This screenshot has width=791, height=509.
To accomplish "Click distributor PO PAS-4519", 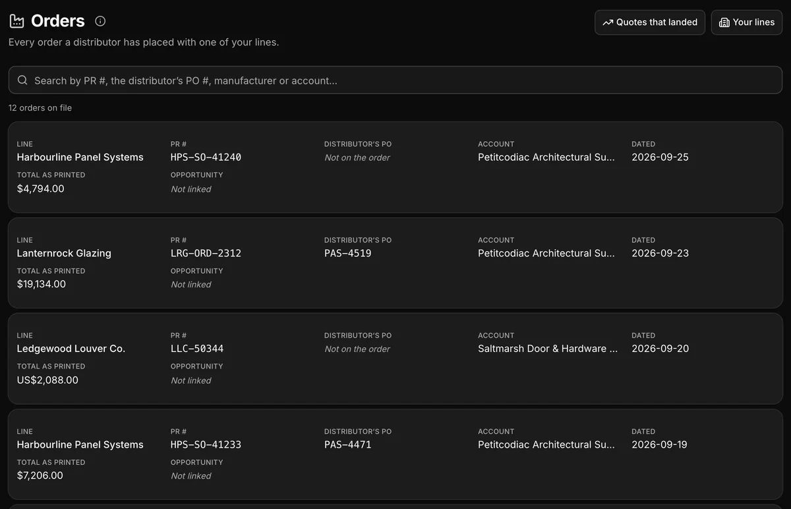I will [x=347, y=253].
